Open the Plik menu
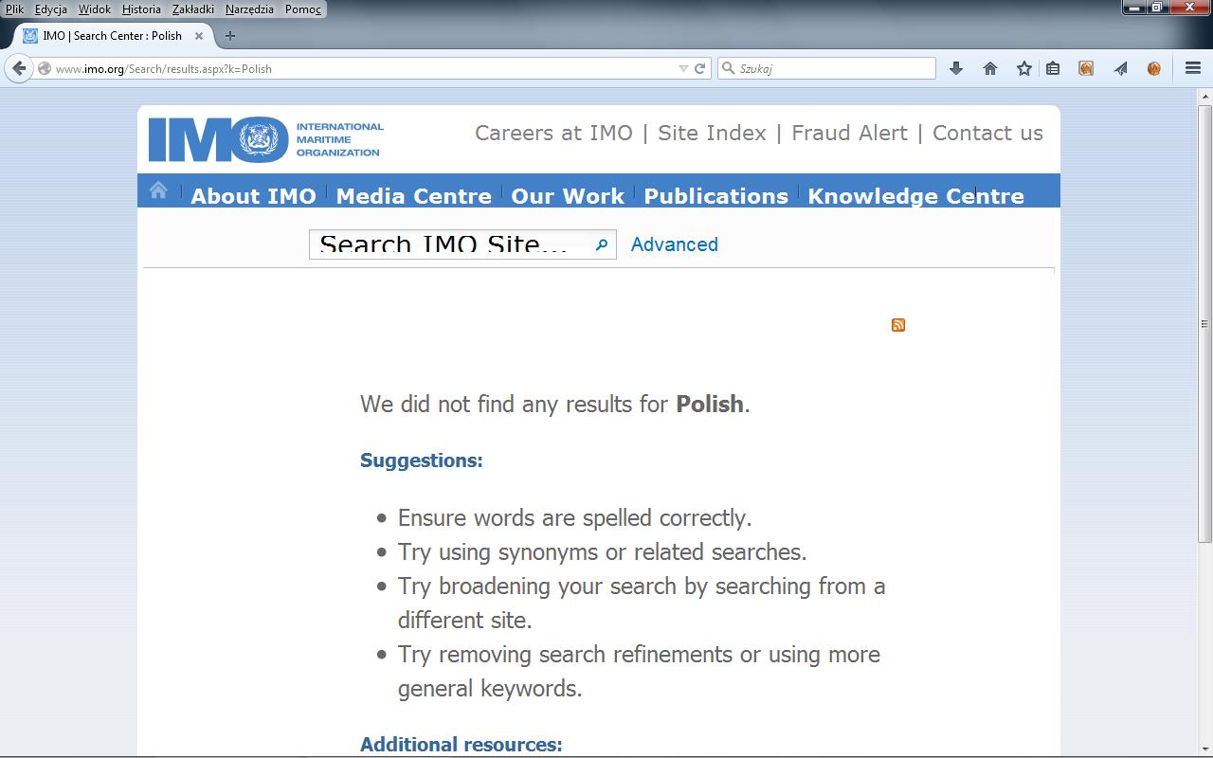Viewport: 1213px width, 758px height. point(14,9)
